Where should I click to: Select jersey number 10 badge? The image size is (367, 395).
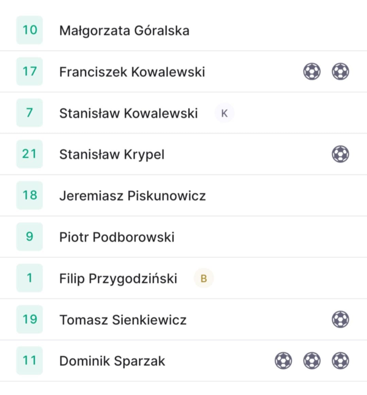(30, 30)
